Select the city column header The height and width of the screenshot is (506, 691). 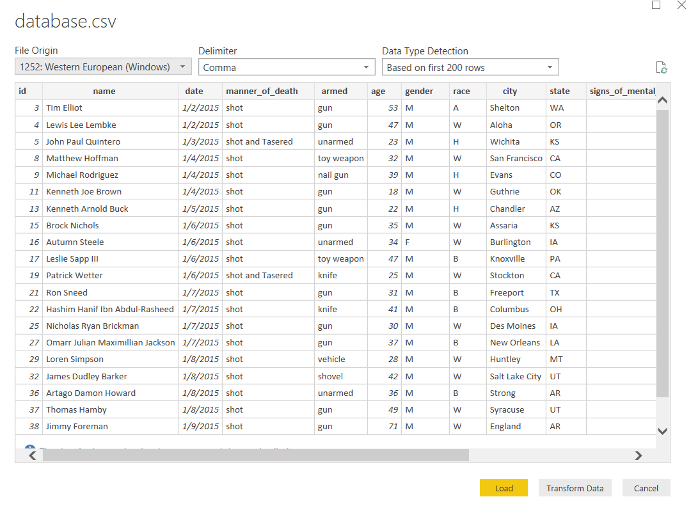pos(516,91)
